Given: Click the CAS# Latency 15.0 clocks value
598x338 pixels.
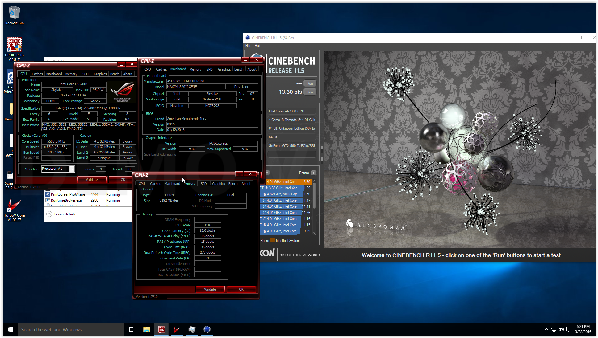Looking at the screenshot, I should pyautogui.click(x=208, y=230).
